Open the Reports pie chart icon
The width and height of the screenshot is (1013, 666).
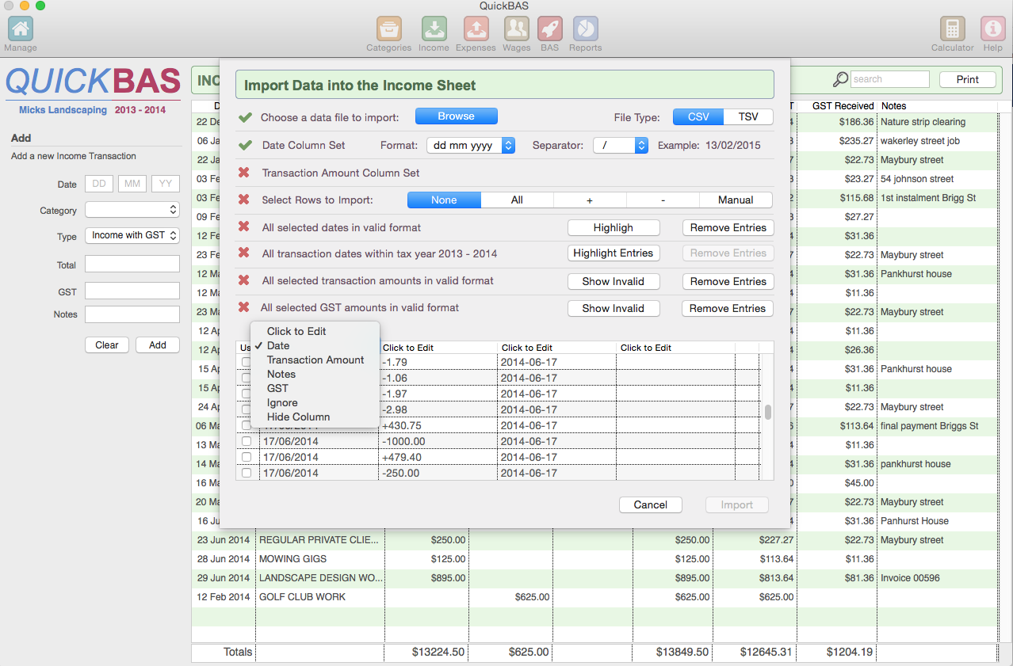coord(585,29)
